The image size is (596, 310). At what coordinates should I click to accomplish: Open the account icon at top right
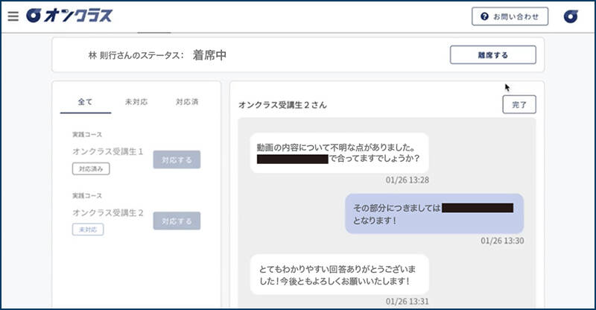pyautogui.click(x=571, y=16)
